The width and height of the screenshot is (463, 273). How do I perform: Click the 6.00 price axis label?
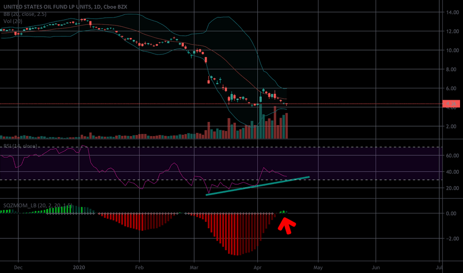(451, 88)
